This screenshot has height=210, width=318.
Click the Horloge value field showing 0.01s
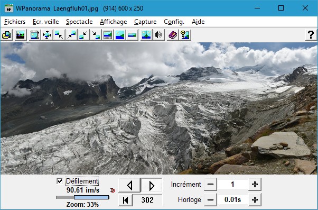[232, 200]
